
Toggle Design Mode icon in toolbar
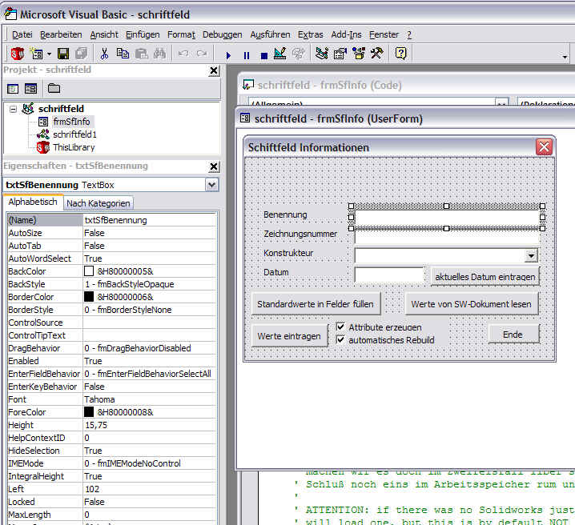pos(279,54)
